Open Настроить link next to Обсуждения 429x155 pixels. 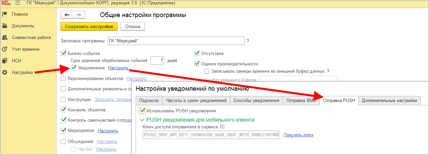107,142
